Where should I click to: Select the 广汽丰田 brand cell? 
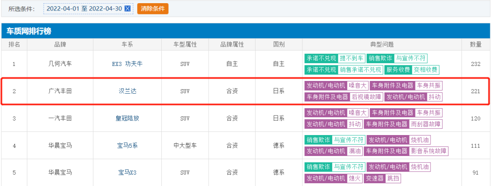pyautogui.click(x=60, y=91)
